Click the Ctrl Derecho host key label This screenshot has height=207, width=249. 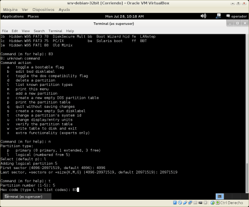(x=231, y=202)
